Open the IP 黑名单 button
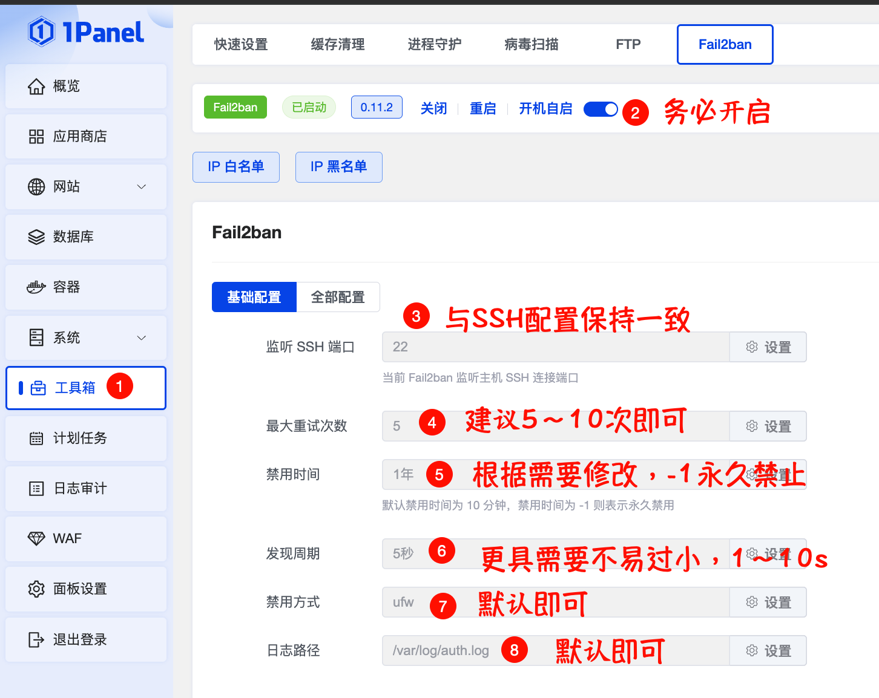The width and height of the screenshot is (879, 698). coord(339,167)
